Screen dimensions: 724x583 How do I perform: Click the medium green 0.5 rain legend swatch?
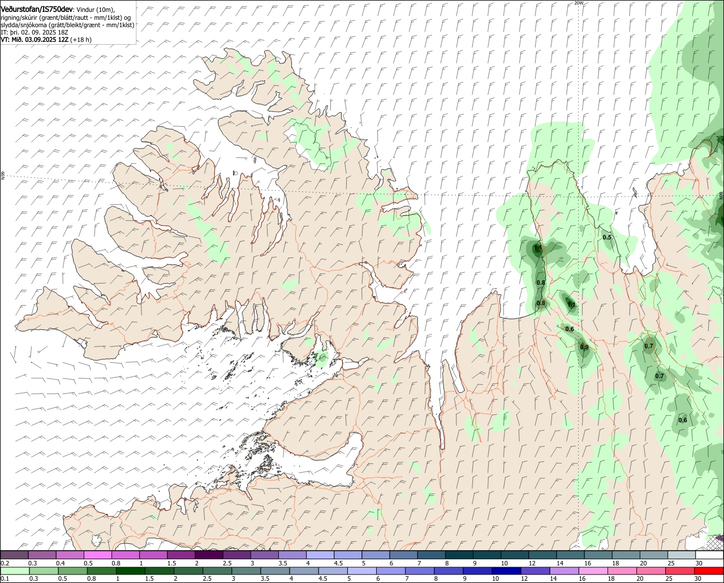pyautogui.click(x=72, y=571)
